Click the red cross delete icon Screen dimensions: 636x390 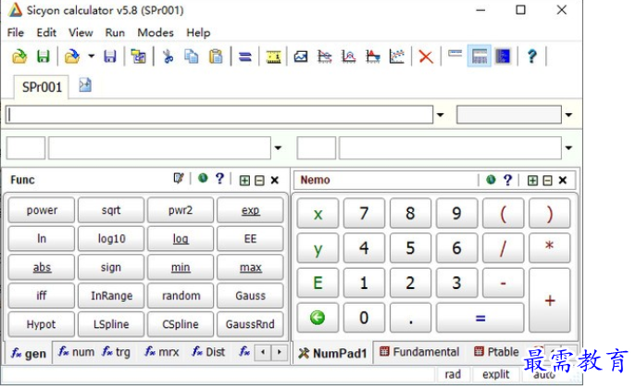426,57
